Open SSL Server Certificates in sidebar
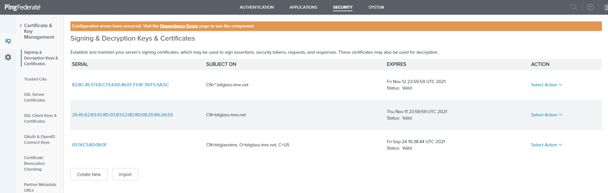Image resolution: width=608 pixels, height=193 pixels. (x=35, y=97)
